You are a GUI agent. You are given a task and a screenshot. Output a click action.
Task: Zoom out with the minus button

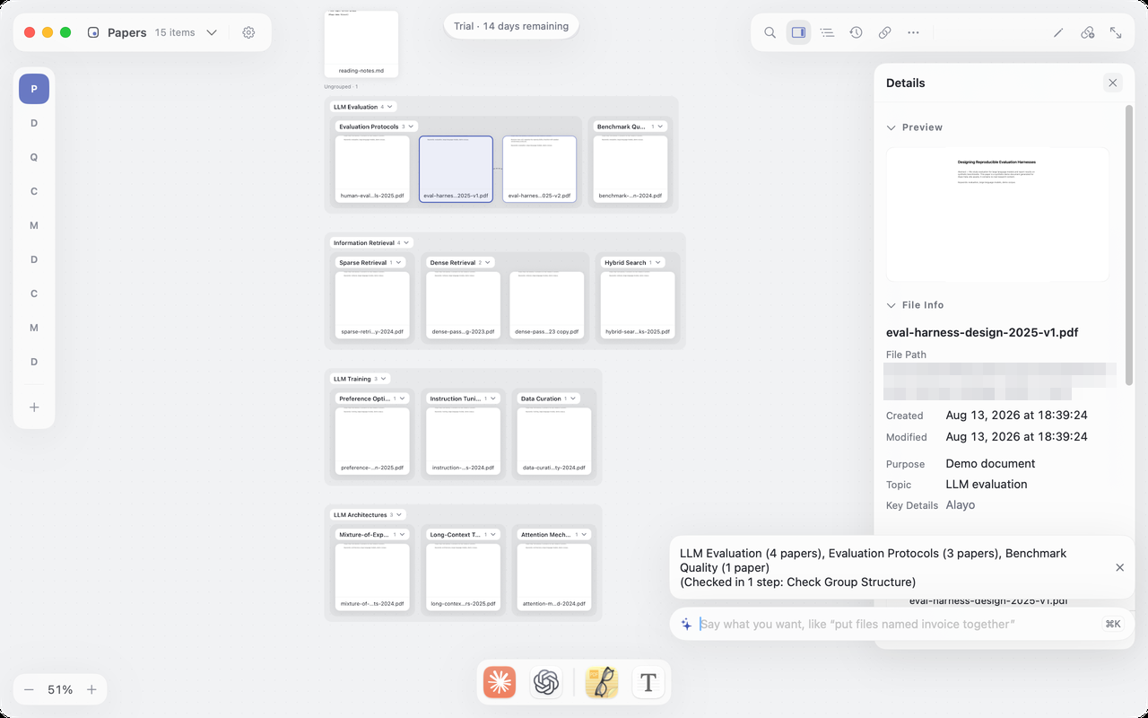click(29, 689)
